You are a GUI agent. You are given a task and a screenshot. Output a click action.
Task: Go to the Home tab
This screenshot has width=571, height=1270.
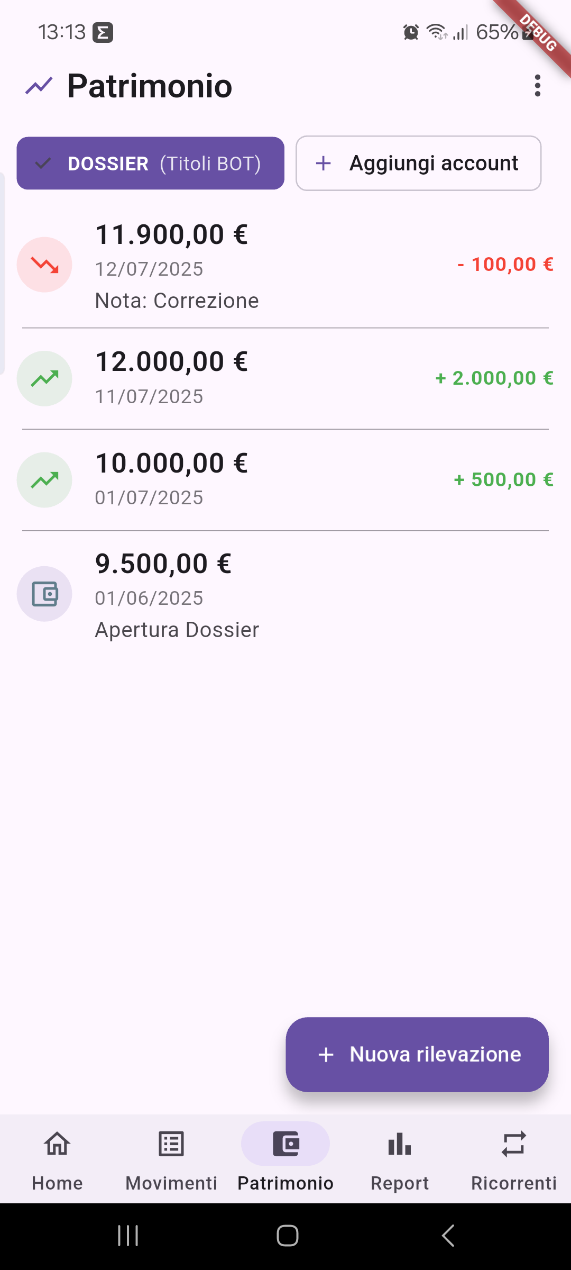[x=57, y=1160]
